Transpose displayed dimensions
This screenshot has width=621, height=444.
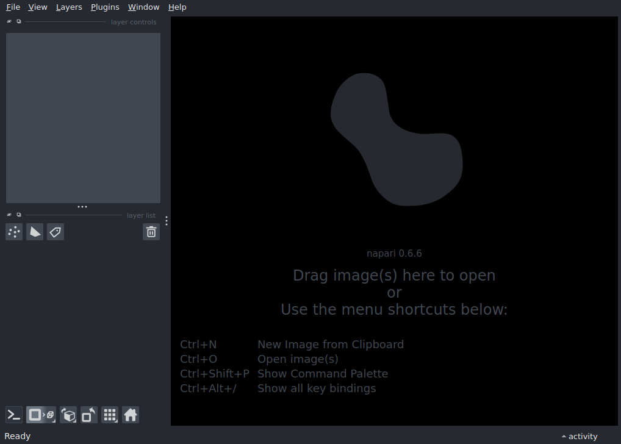point(89,415)
